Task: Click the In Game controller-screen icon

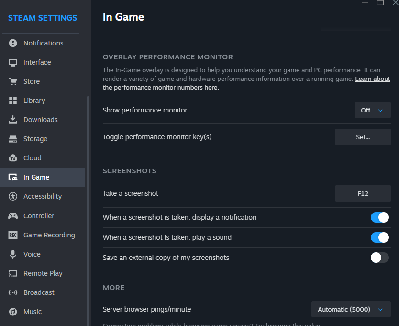Action: point(13,177)
